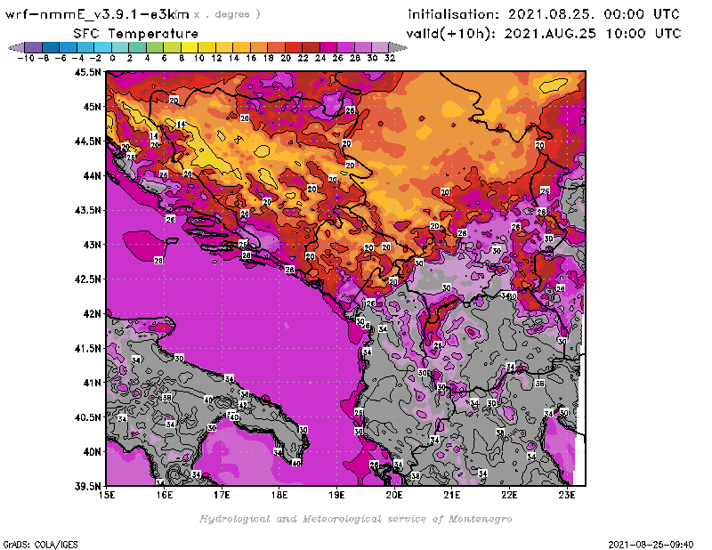Click the 39.5N latitude axis label
Viewport: 712px width, 550px height.
(x=87, y=487)
